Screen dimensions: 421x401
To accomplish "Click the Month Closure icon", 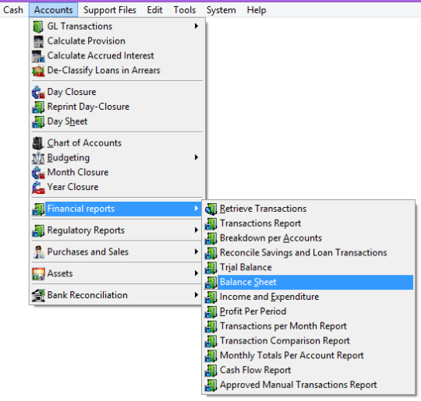I will click(38, 173).
